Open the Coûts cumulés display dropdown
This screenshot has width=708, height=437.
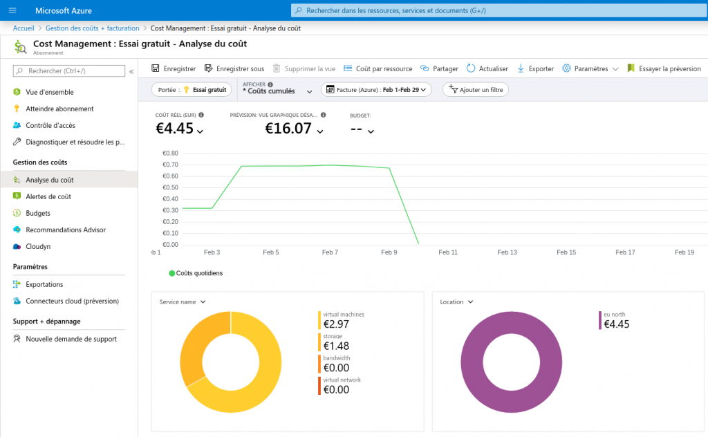276,89
